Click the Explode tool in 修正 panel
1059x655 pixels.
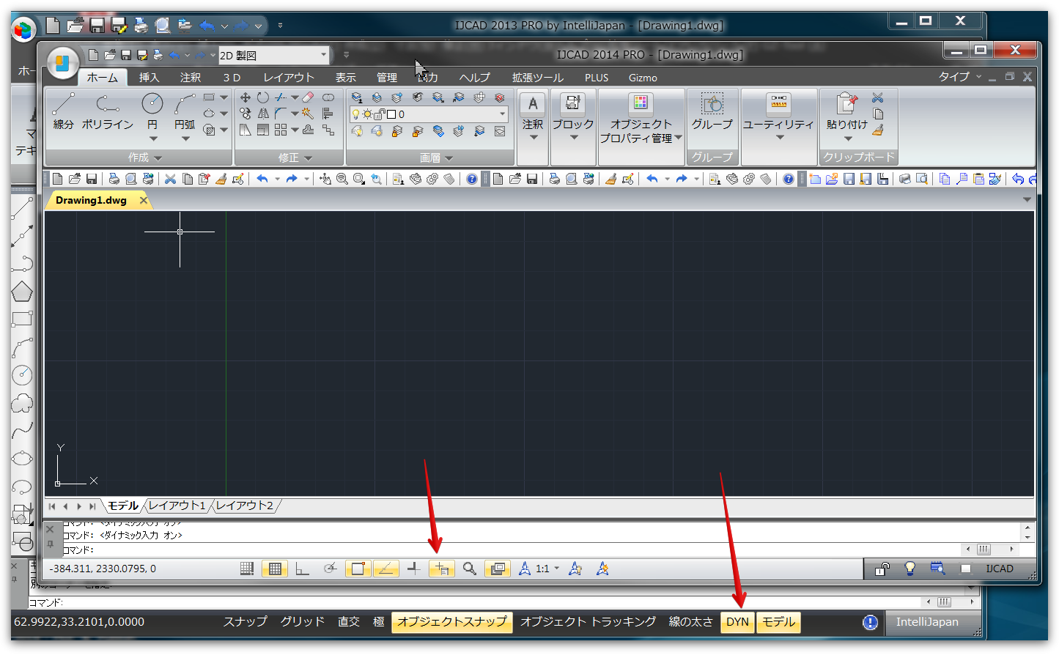(308, 114)
